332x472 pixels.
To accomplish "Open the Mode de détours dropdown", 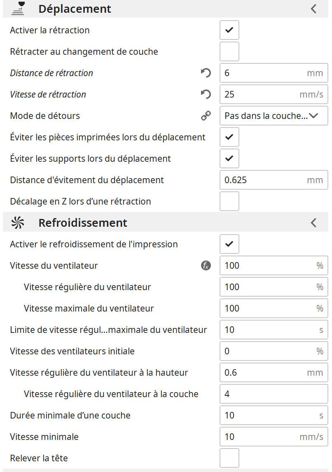I will point(274,116).
